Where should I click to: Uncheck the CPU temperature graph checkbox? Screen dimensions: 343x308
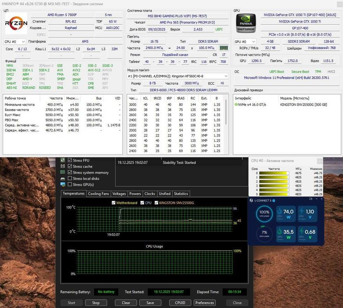click(142, 203)
